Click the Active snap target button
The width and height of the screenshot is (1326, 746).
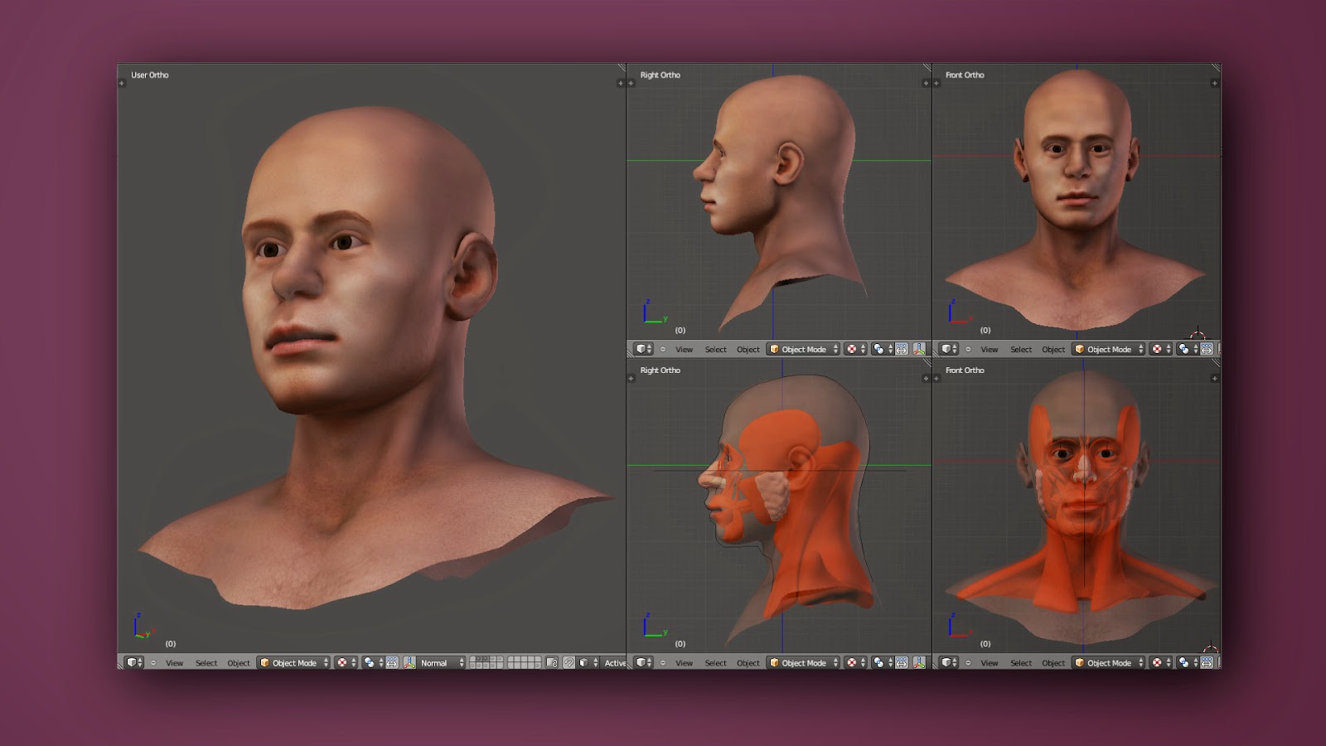616,663
